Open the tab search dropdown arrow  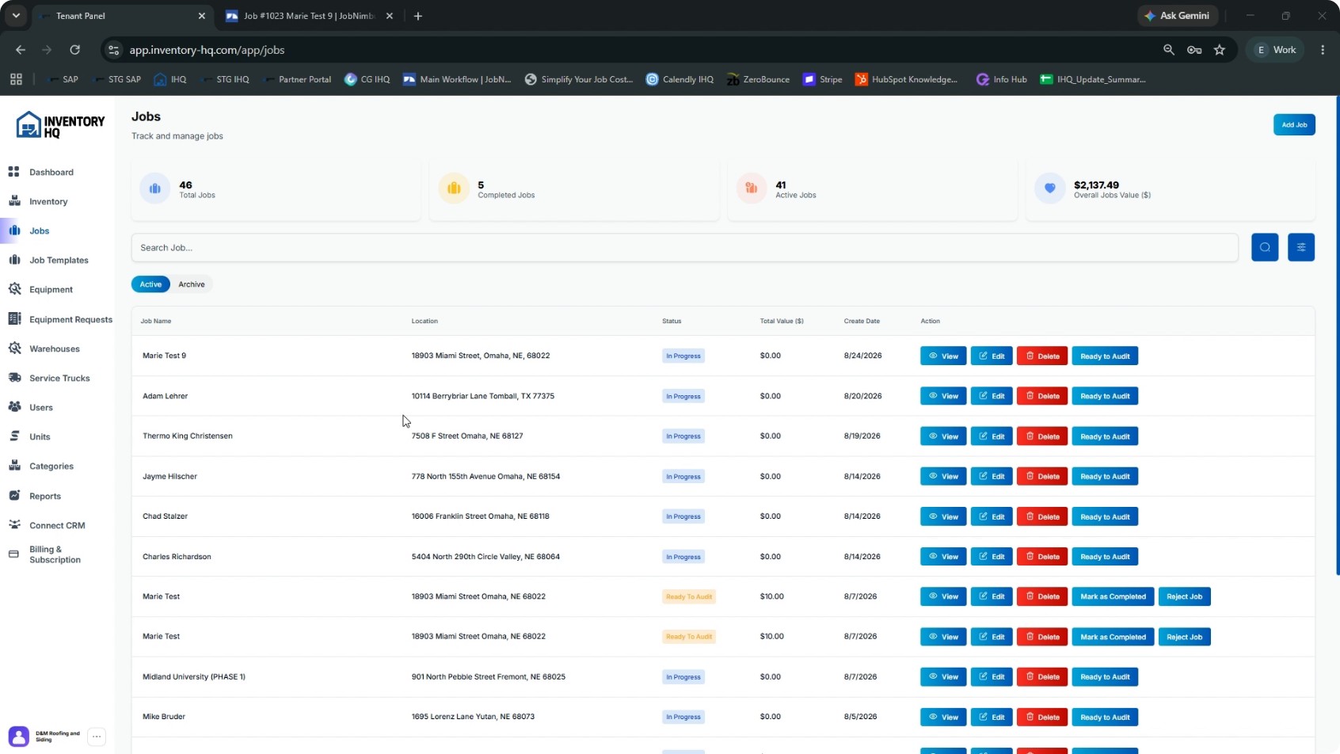[x=16, y=16]
